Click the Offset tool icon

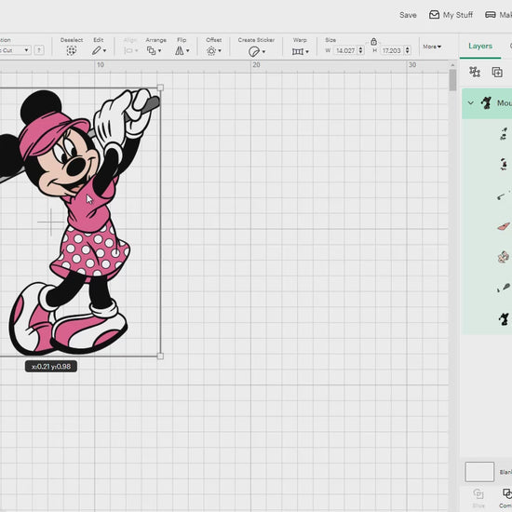click(211, 51)
